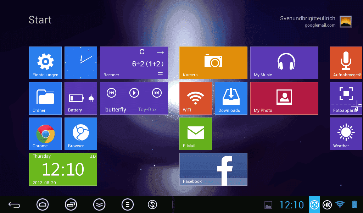Click the user profile picture thumbnail
363x213 pixels.
click(x=346, y=22)
